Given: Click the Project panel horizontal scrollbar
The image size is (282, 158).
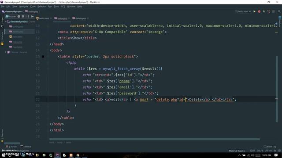Looking at the screenshot, I should tap(12, 144).
